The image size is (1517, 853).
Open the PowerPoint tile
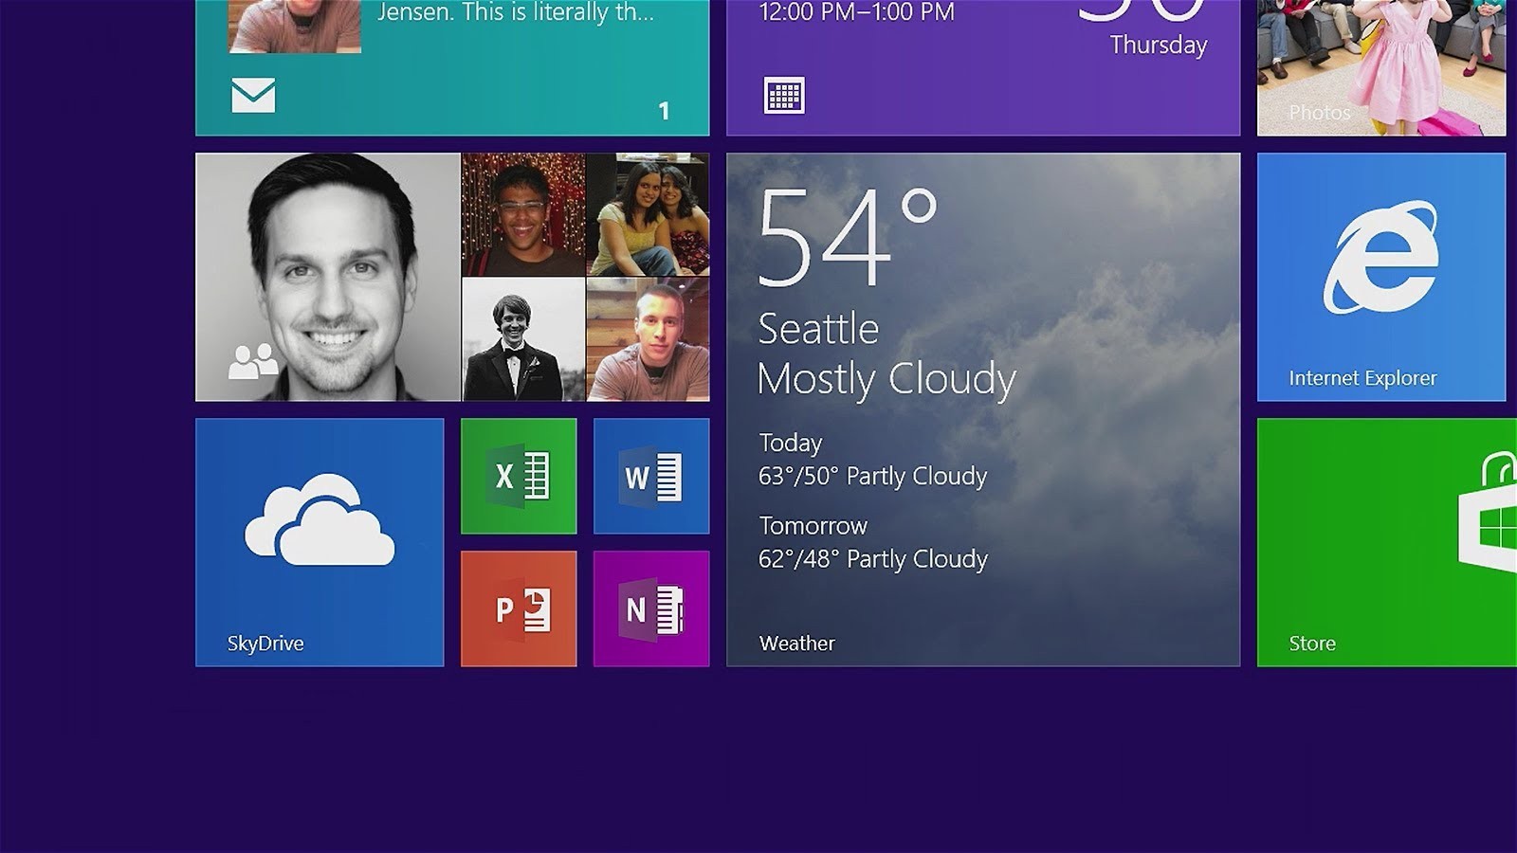tap(519, 608)
